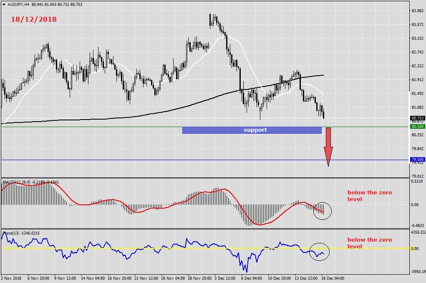Image resolution: width=426 pixels, height=283 pixels.
Task: Select the circle drawn on MACD panel
Action: [322, 210]
